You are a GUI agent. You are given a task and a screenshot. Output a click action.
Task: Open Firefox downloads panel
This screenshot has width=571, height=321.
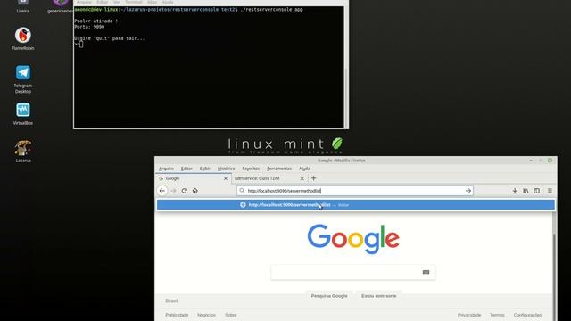pyautogui.click(x=515, y=191)
